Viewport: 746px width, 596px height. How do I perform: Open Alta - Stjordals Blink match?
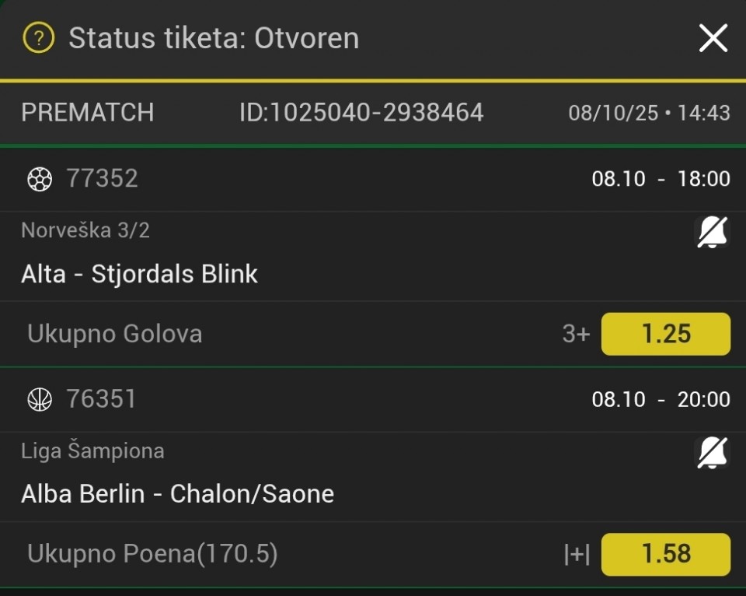(140, 274)
